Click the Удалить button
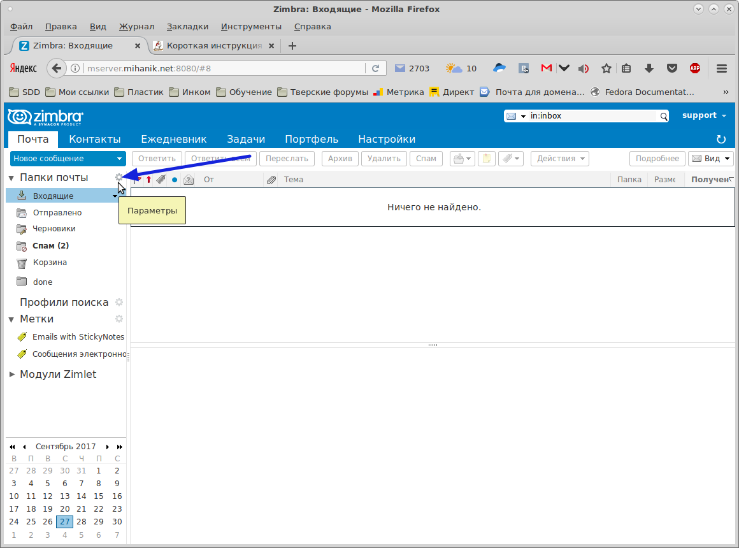 tap(384, 159)
